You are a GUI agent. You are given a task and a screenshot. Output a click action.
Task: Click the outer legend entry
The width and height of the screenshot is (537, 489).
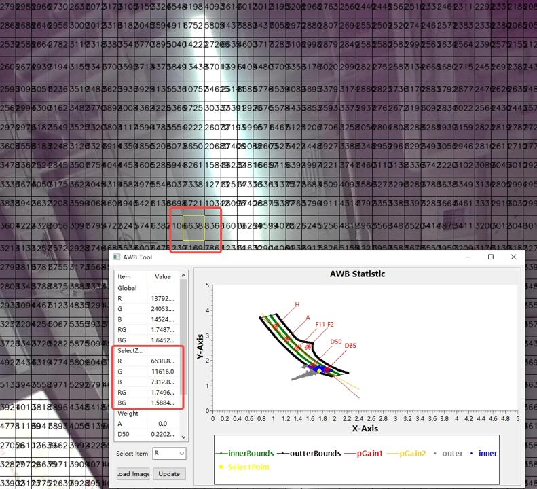pos(447,454)
